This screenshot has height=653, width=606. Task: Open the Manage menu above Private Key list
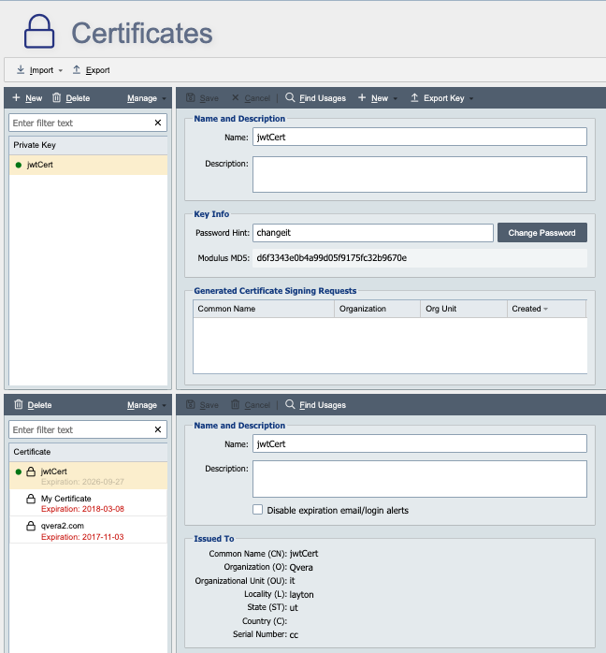147,98
